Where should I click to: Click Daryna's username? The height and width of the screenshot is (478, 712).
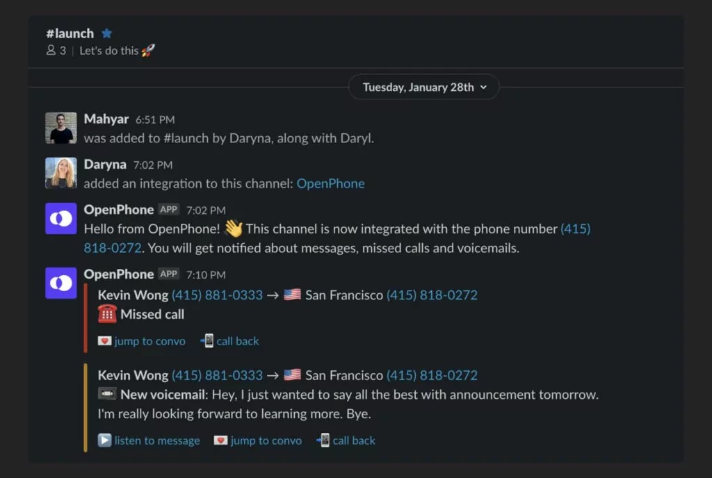pos(105,164)
